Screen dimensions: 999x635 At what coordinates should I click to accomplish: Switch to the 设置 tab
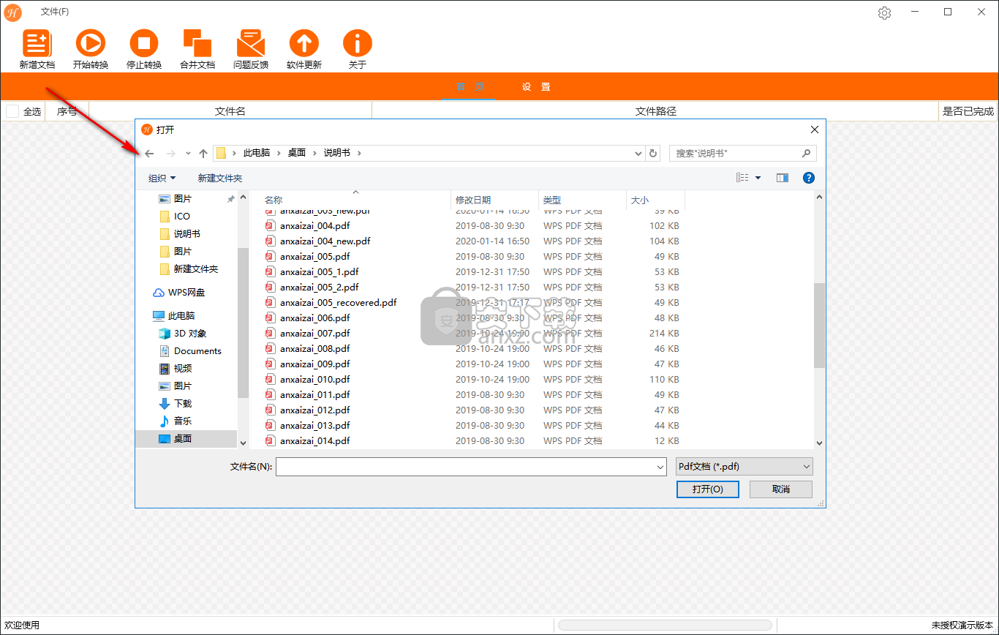[536, 87]
